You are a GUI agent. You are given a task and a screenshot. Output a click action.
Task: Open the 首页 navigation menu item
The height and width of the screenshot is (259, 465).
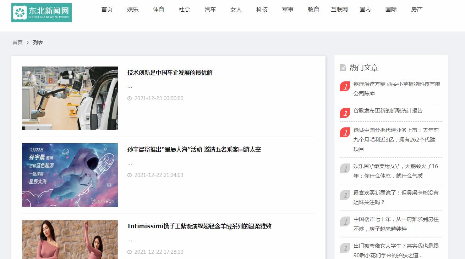pos(107,10)
